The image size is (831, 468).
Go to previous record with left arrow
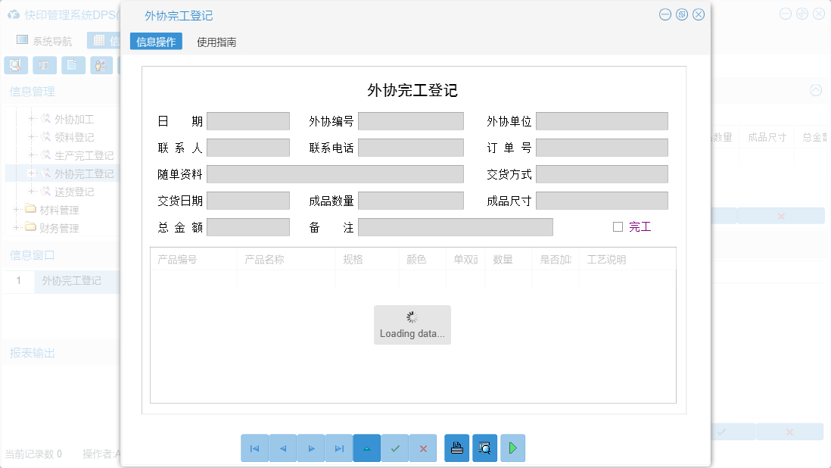click(283, 448)
